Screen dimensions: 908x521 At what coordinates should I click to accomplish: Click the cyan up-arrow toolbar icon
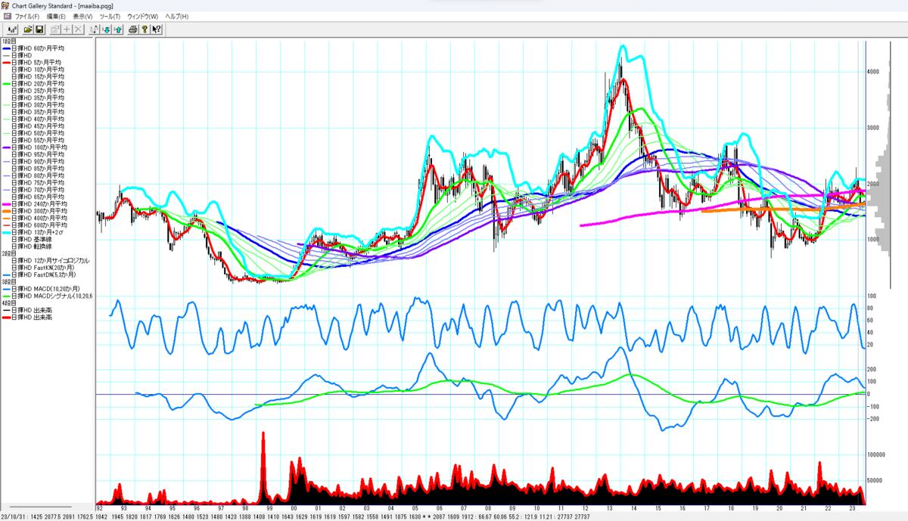click(118, 29)
